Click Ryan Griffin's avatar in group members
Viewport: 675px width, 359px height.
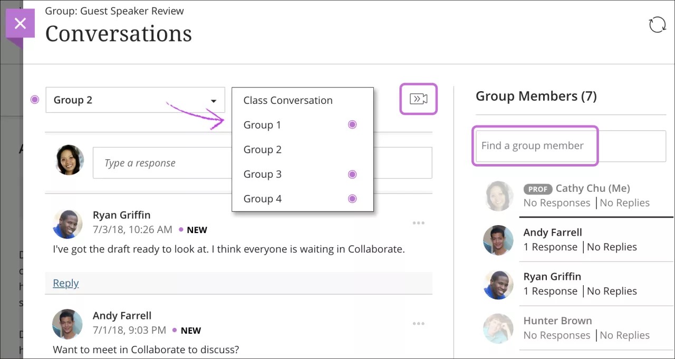coord(498,284)
